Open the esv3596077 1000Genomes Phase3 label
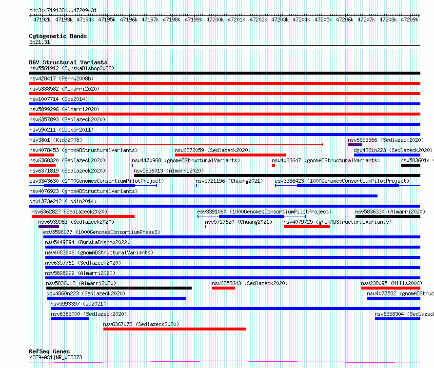 click(x=101, y=232)
